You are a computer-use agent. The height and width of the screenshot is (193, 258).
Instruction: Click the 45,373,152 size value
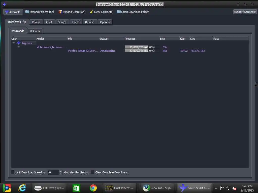tap(198, 51)
